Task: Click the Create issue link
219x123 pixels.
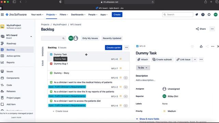Action: coord(61,111)
